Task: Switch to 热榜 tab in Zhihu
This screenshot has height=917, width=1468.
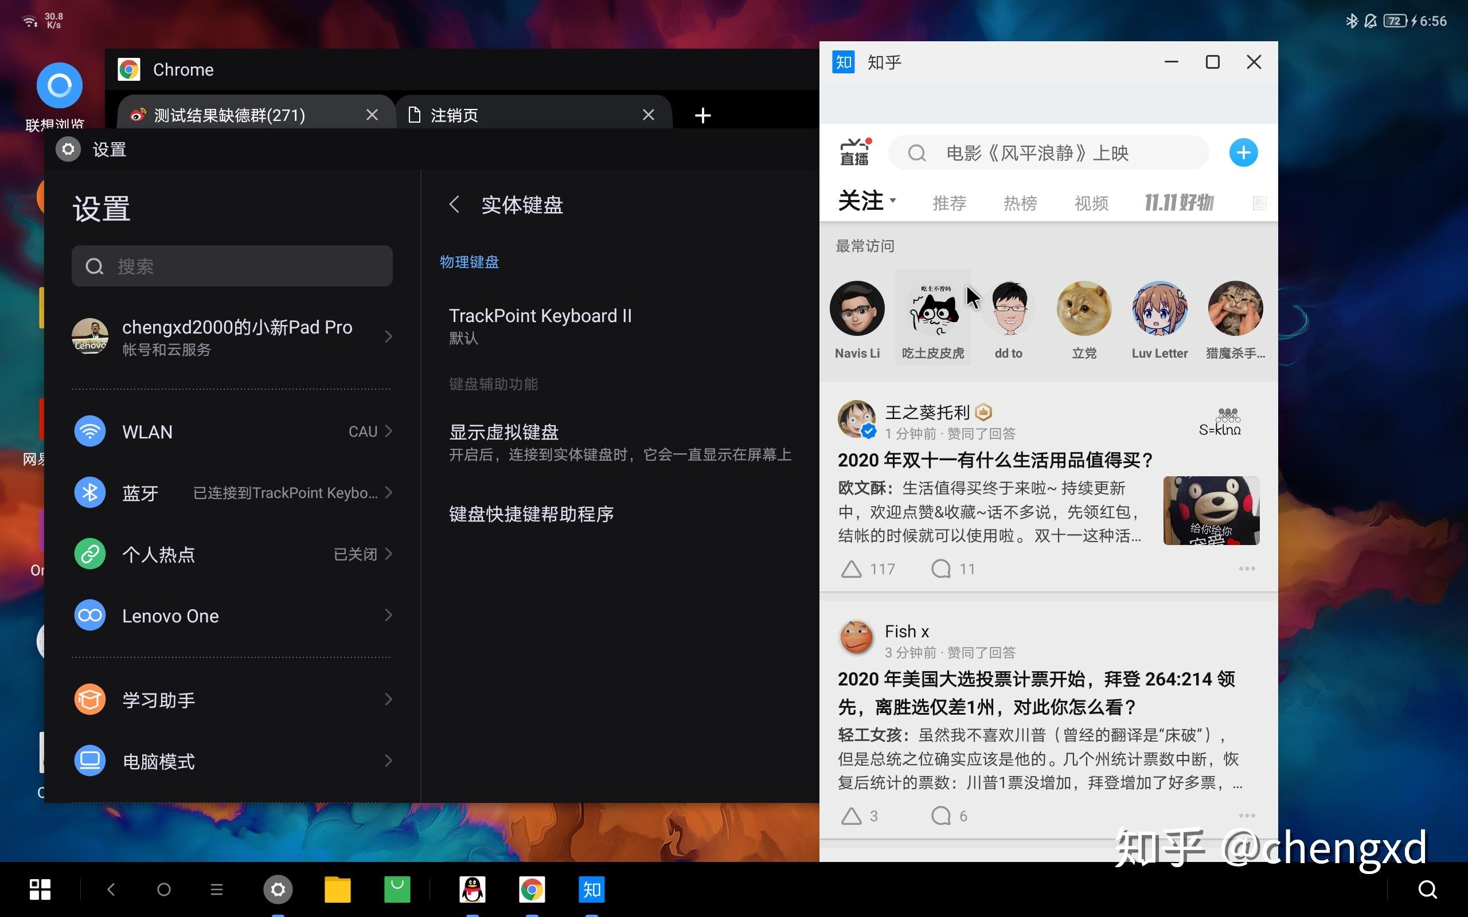Action: [x=1020, y=203]
